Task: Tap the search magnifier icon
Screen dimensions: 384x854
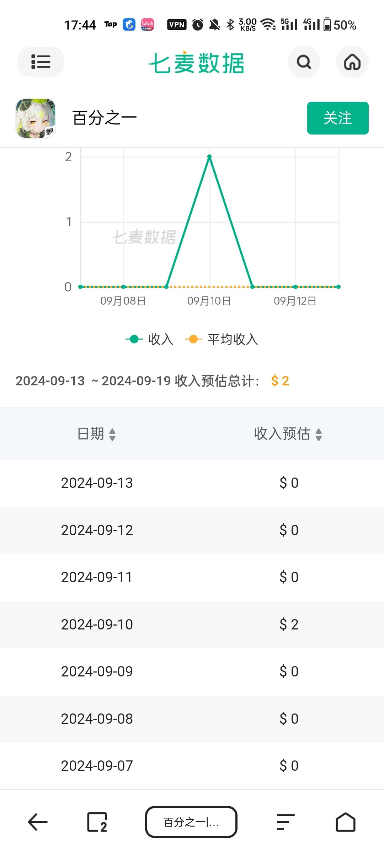Action: [304, 62]
